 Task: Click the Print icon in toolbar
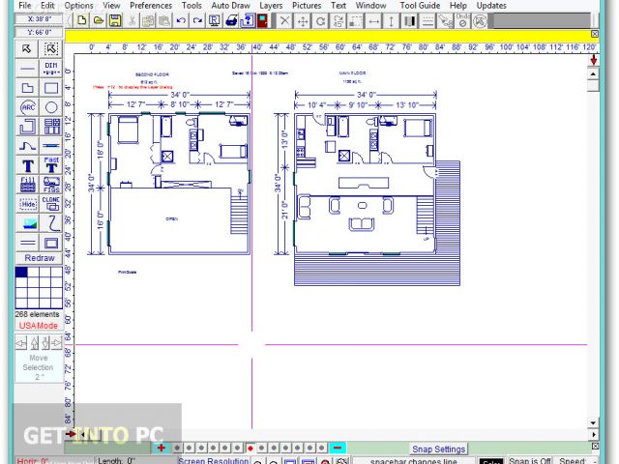pos(232,19)
